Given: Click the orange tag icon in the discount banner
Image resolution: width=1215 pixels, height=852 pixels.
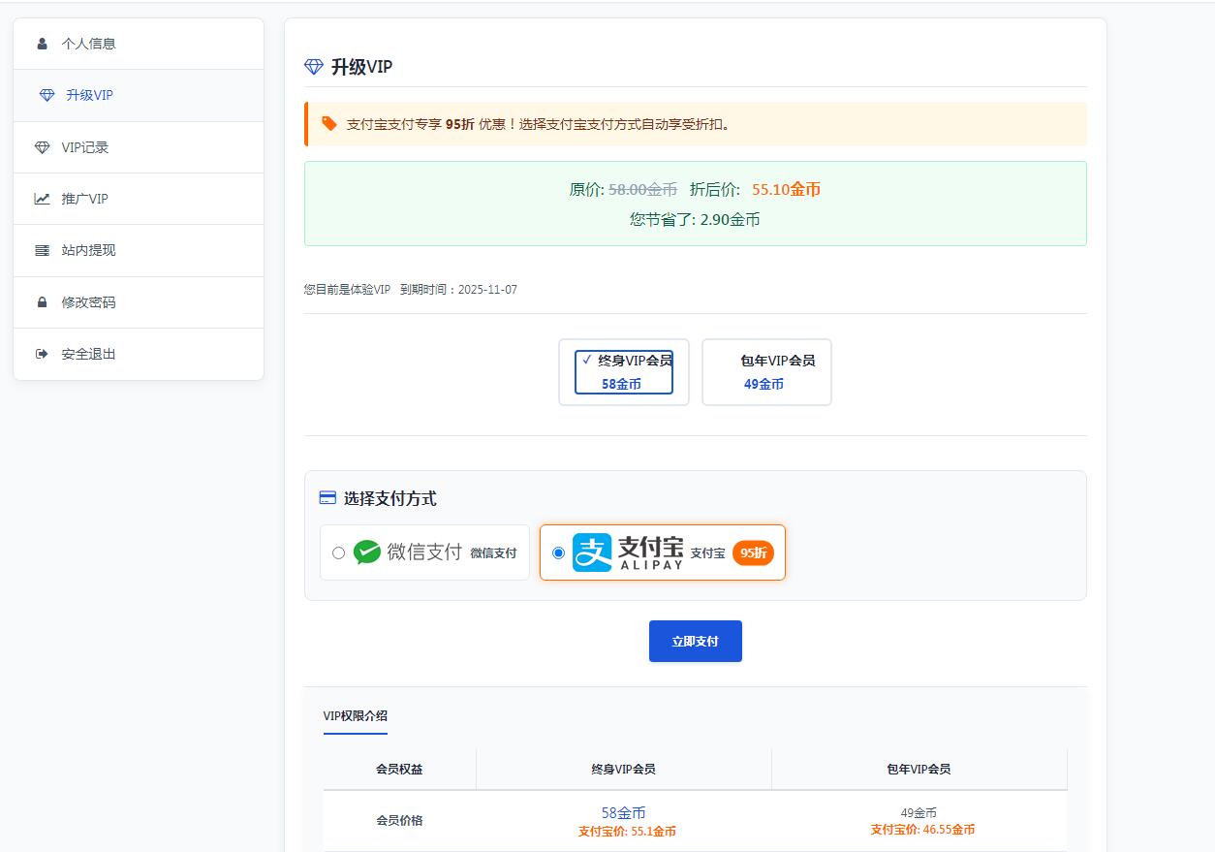Looking at the screenshot, I should (329, 123).
